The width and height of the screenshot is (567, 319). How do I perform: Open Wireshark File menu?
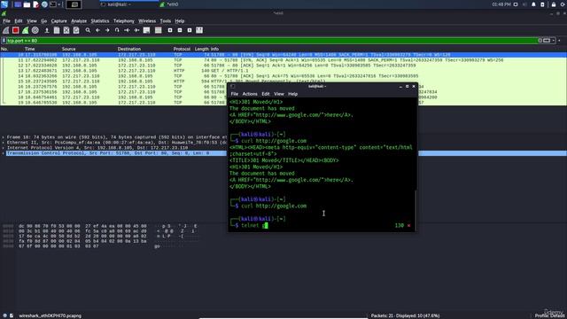point(6,21)
